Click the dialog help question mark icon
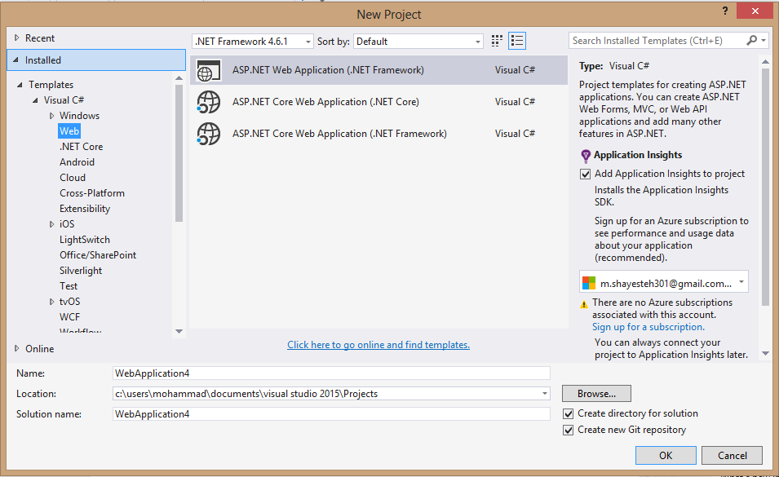Screen dimensions: 779x477 (x=724, y=11)
